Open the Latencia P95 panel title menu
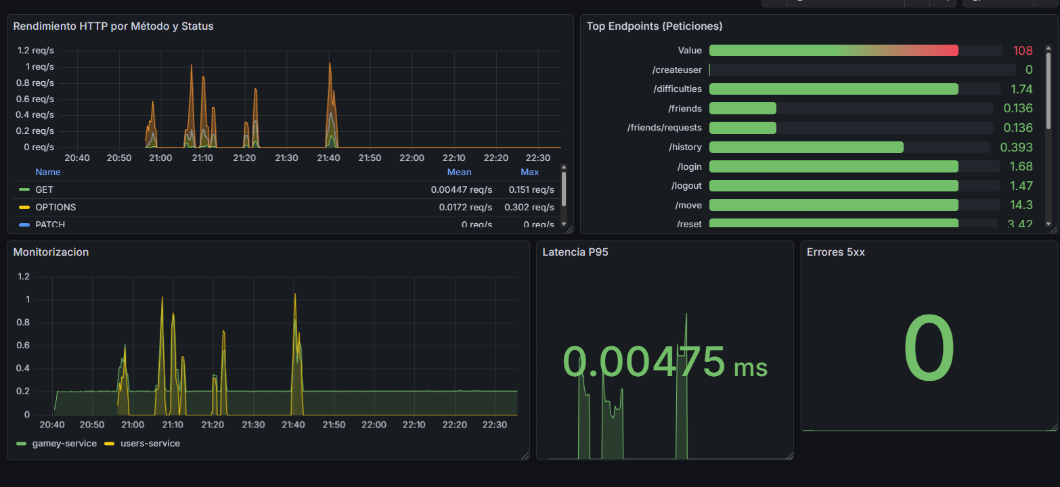Image resolution: width=1060 pixels, height=487 pixels. click(575, 252)
